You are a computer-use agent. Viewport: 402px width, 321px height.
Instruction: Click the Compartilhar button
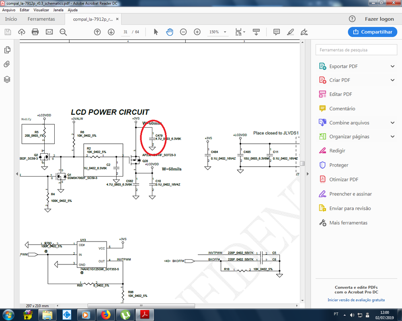click(372, 32)
